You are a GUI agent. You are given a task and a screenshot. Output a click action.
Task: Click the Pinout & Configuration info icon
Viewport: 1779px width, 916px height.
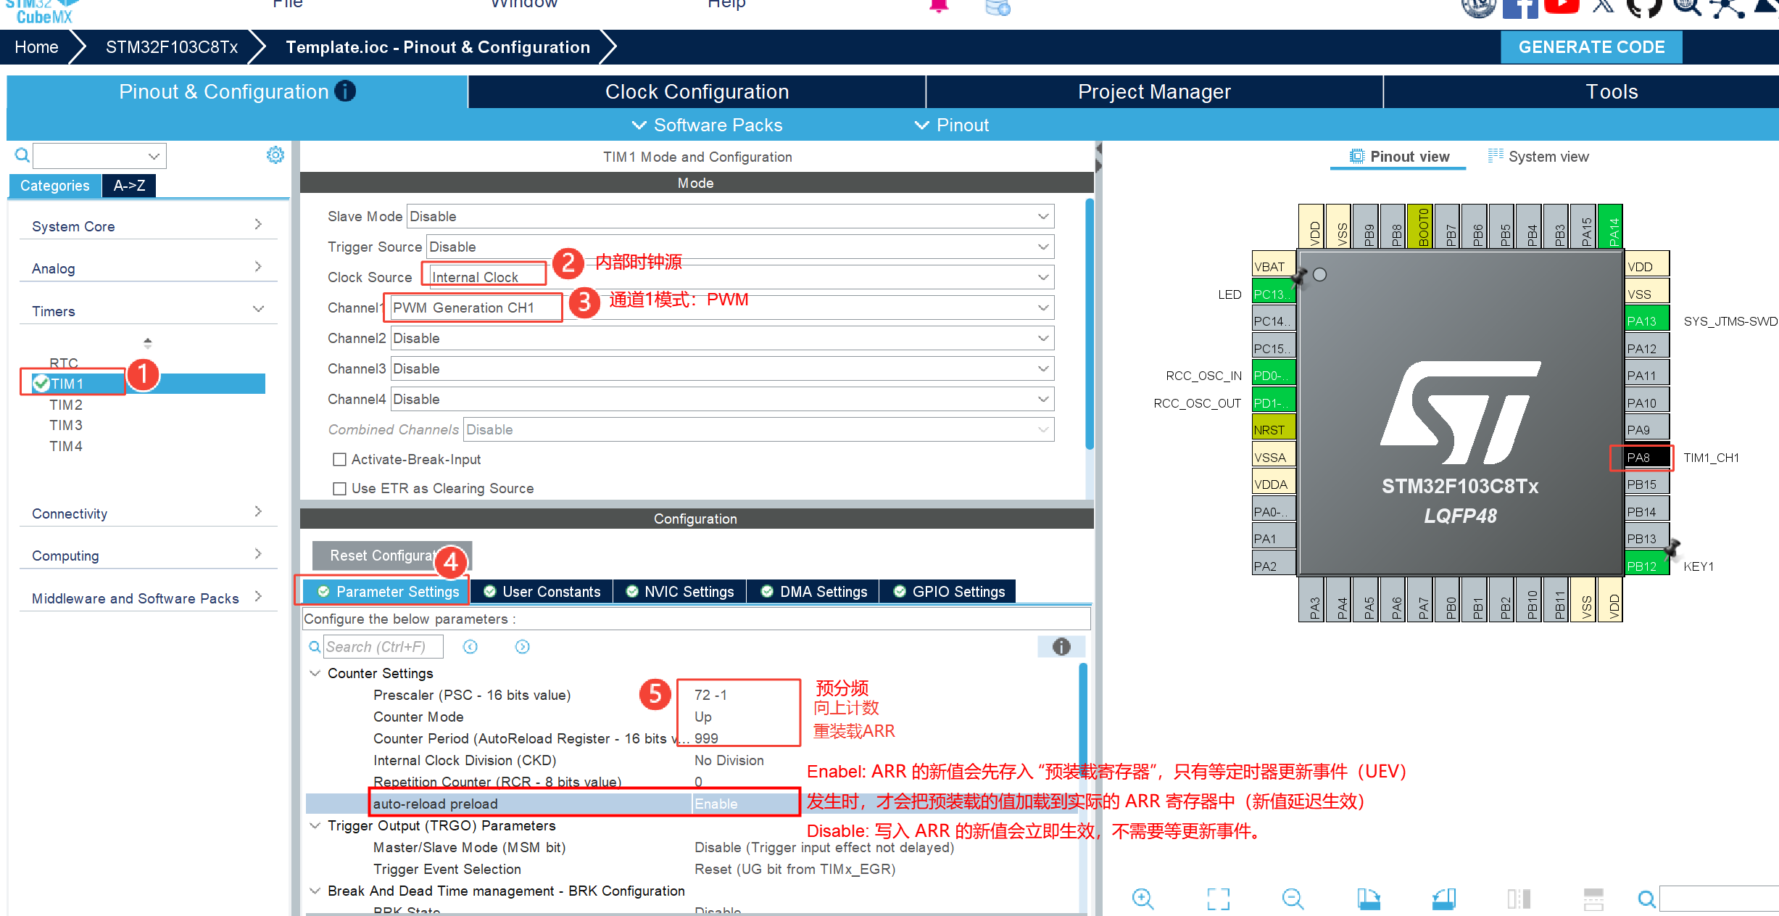coord(345,91)
